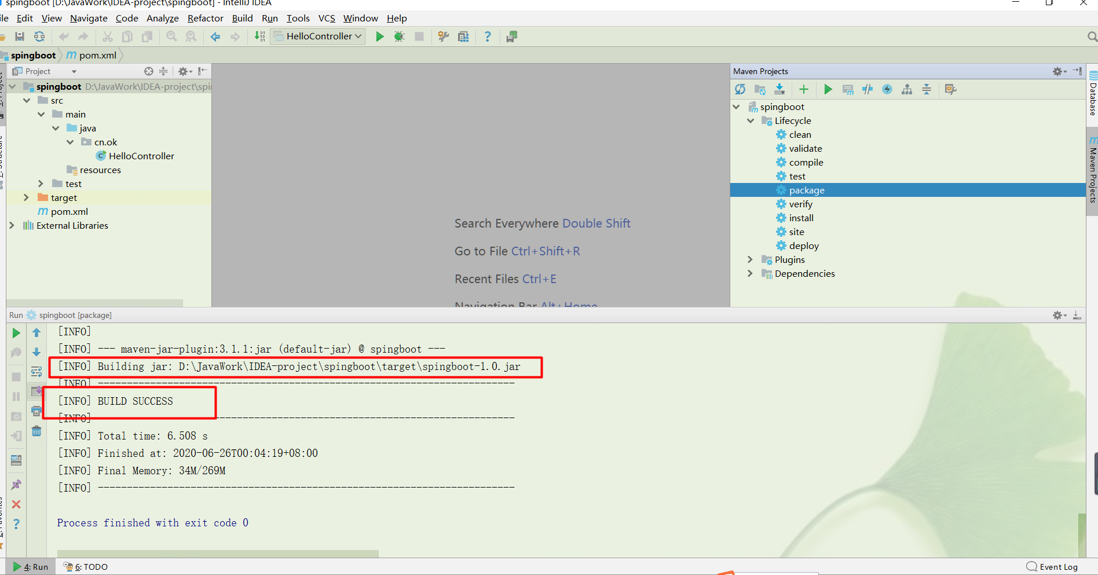Click pom.xml in the breadcrumb bar

(91, 56)
